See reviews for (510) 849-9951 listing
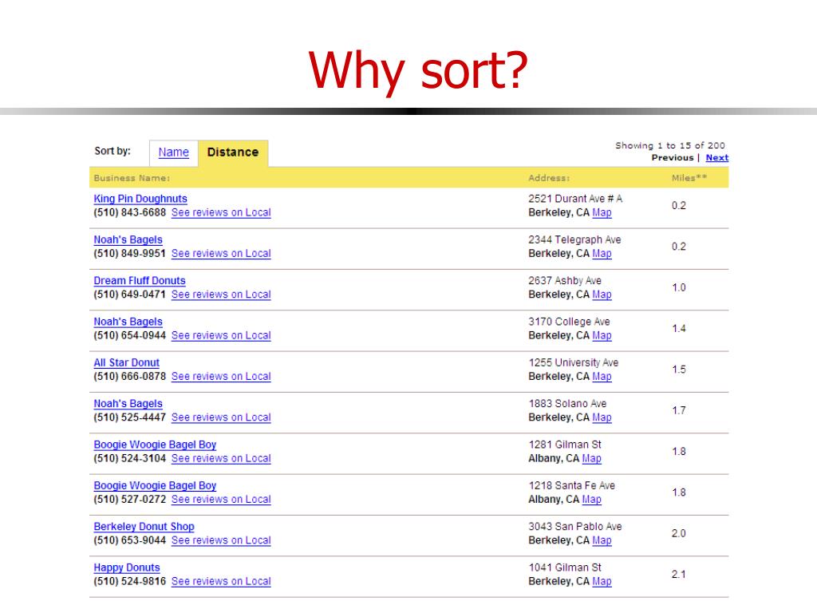This screenshot has width=817, height=613. pyautogui.click(x=221, y=253)
